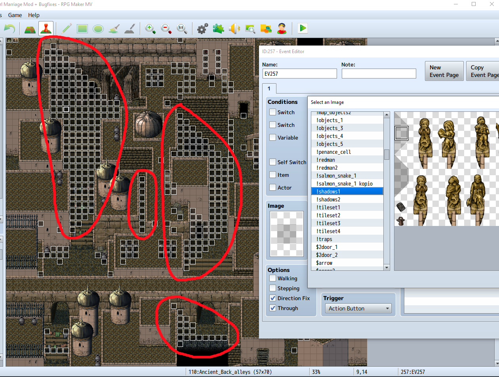
Task: Zoom in on the map
Action: pyautogui.click(x=150, y=29)
